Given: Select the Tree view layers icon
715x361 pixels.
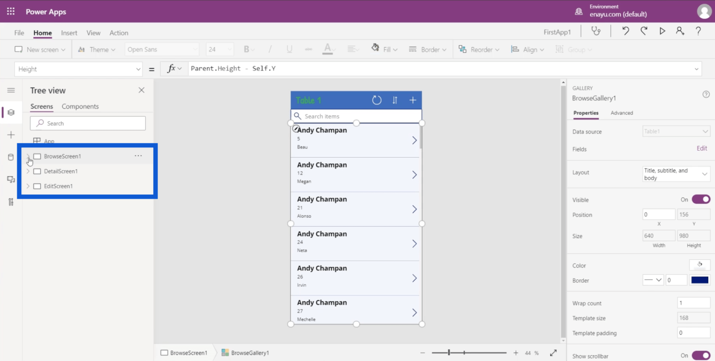Looking at the screenshot, I should click(x=11, y=112).
